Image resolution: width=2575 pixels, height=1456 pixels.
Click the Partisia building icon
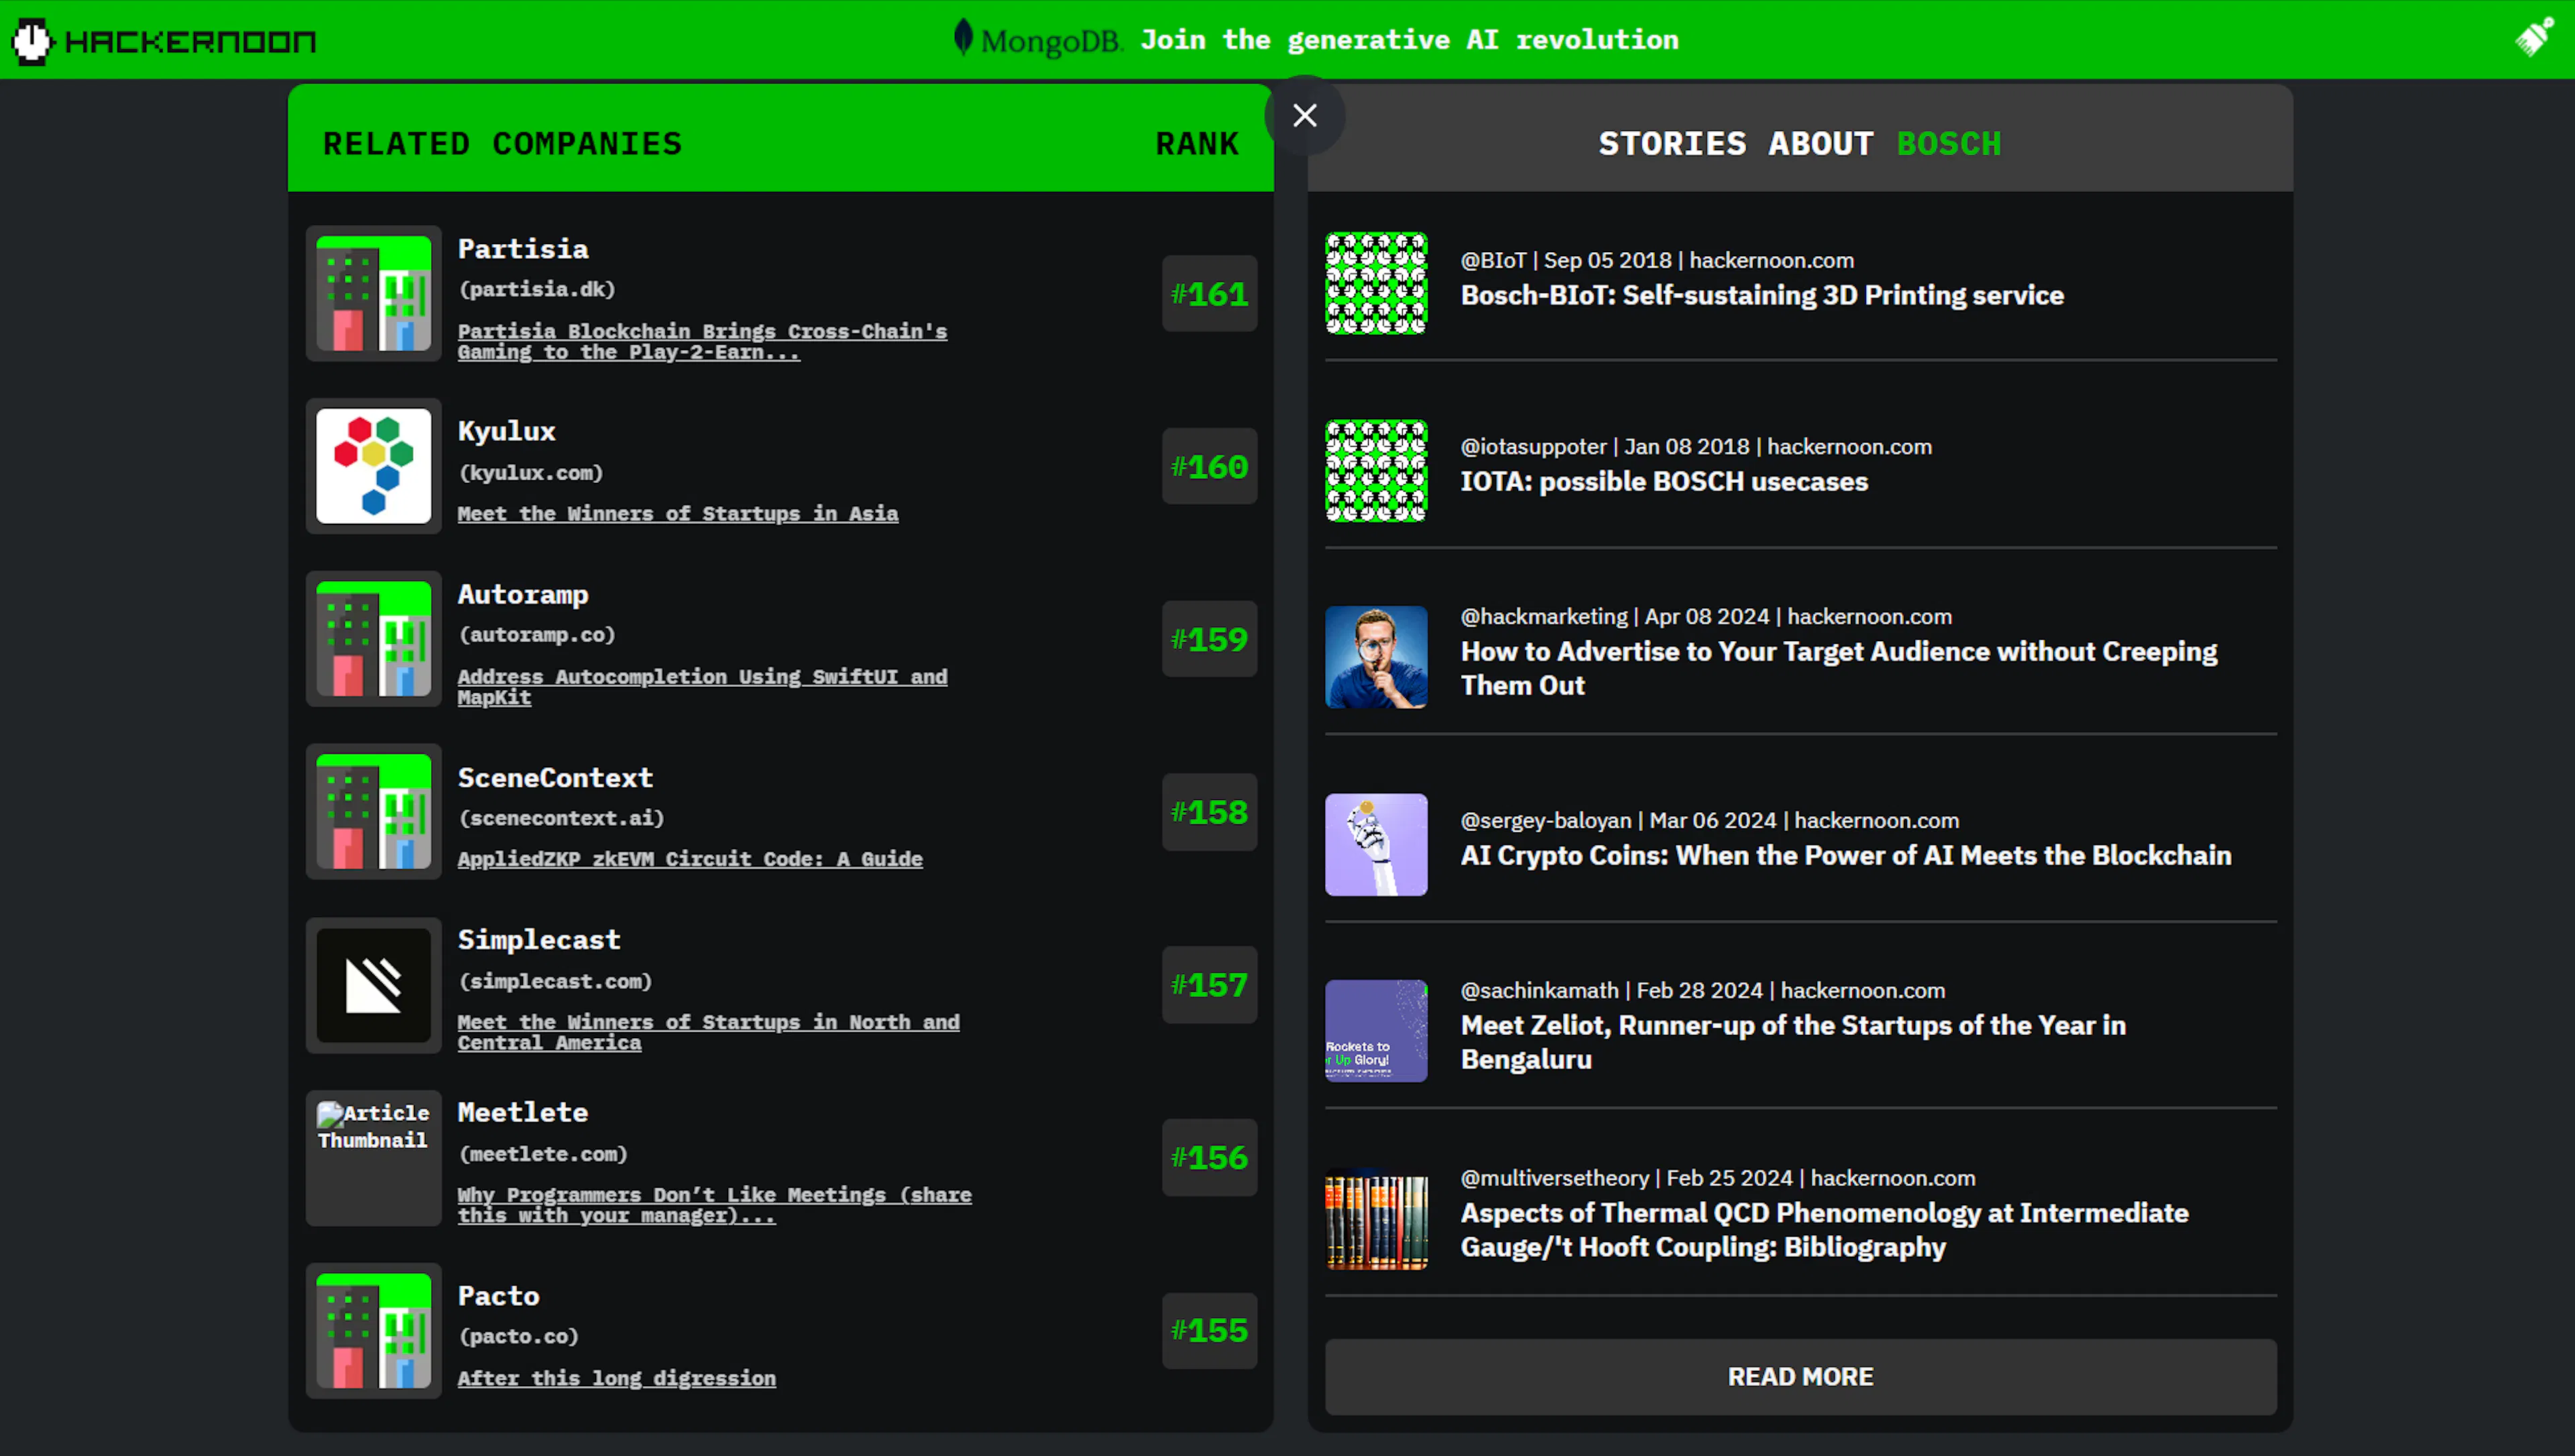374,293
